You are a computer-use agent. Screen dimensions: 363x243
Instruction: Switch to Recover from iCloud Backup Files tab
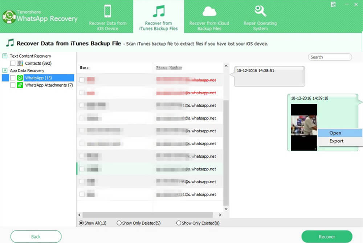coord(209,17)
